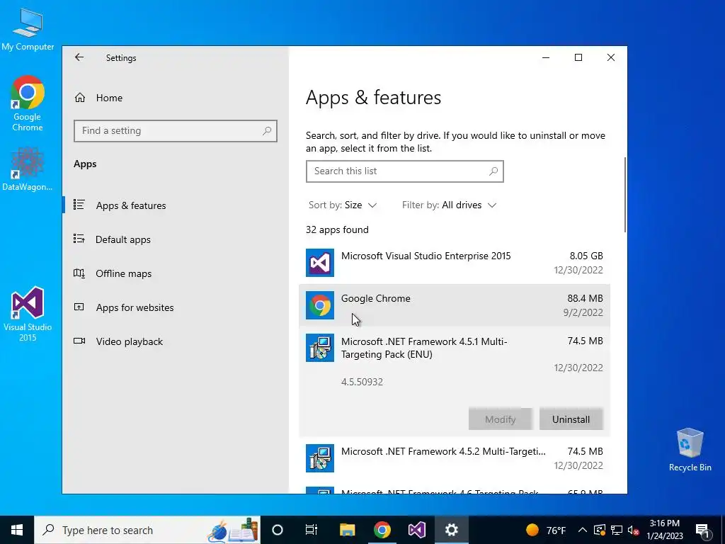Image resolution: width=725 pixels, height=544 pixels.
Task: Click the apps list vertical scrollbar
Action: pyautogui.click(x=625, y=195)
